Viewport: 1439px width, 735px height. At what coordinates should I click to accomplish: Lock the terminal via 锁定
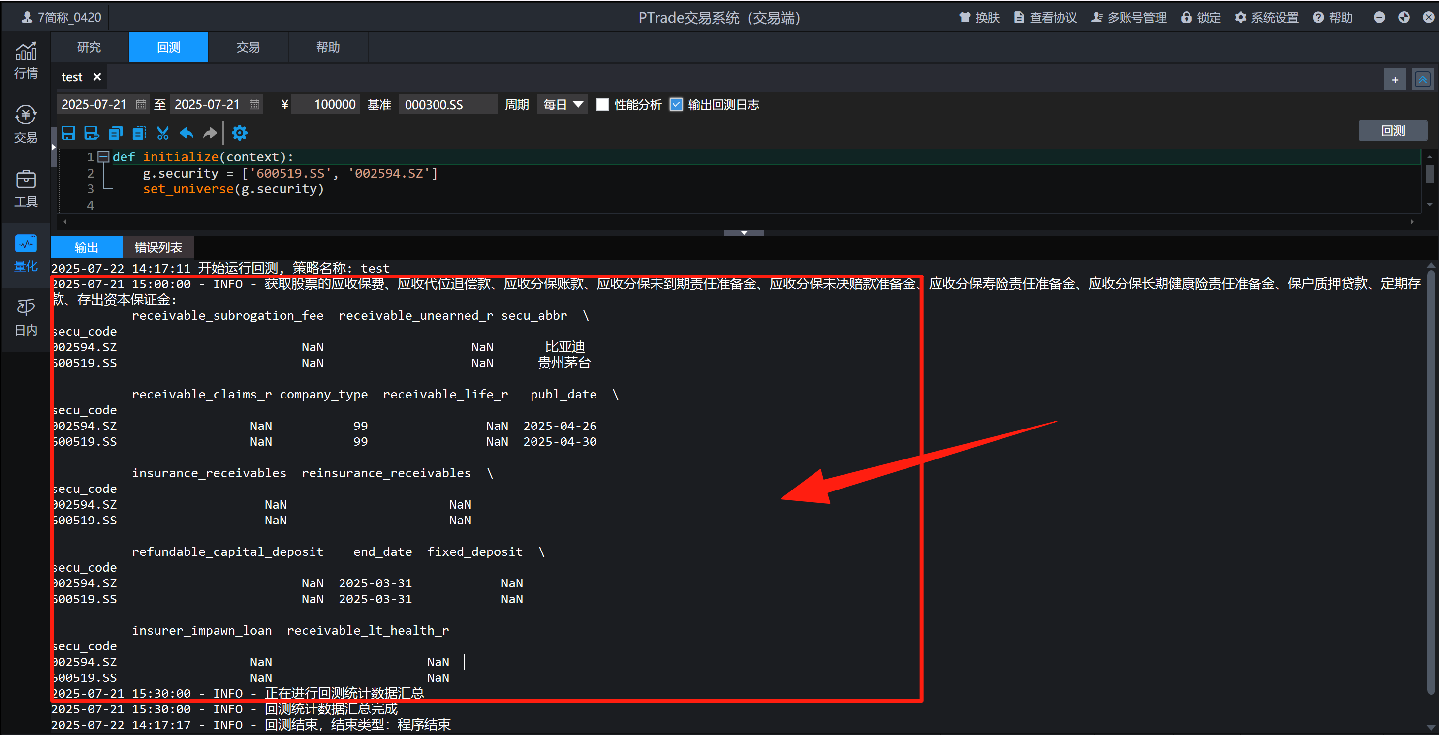[x=1200, y=17]
